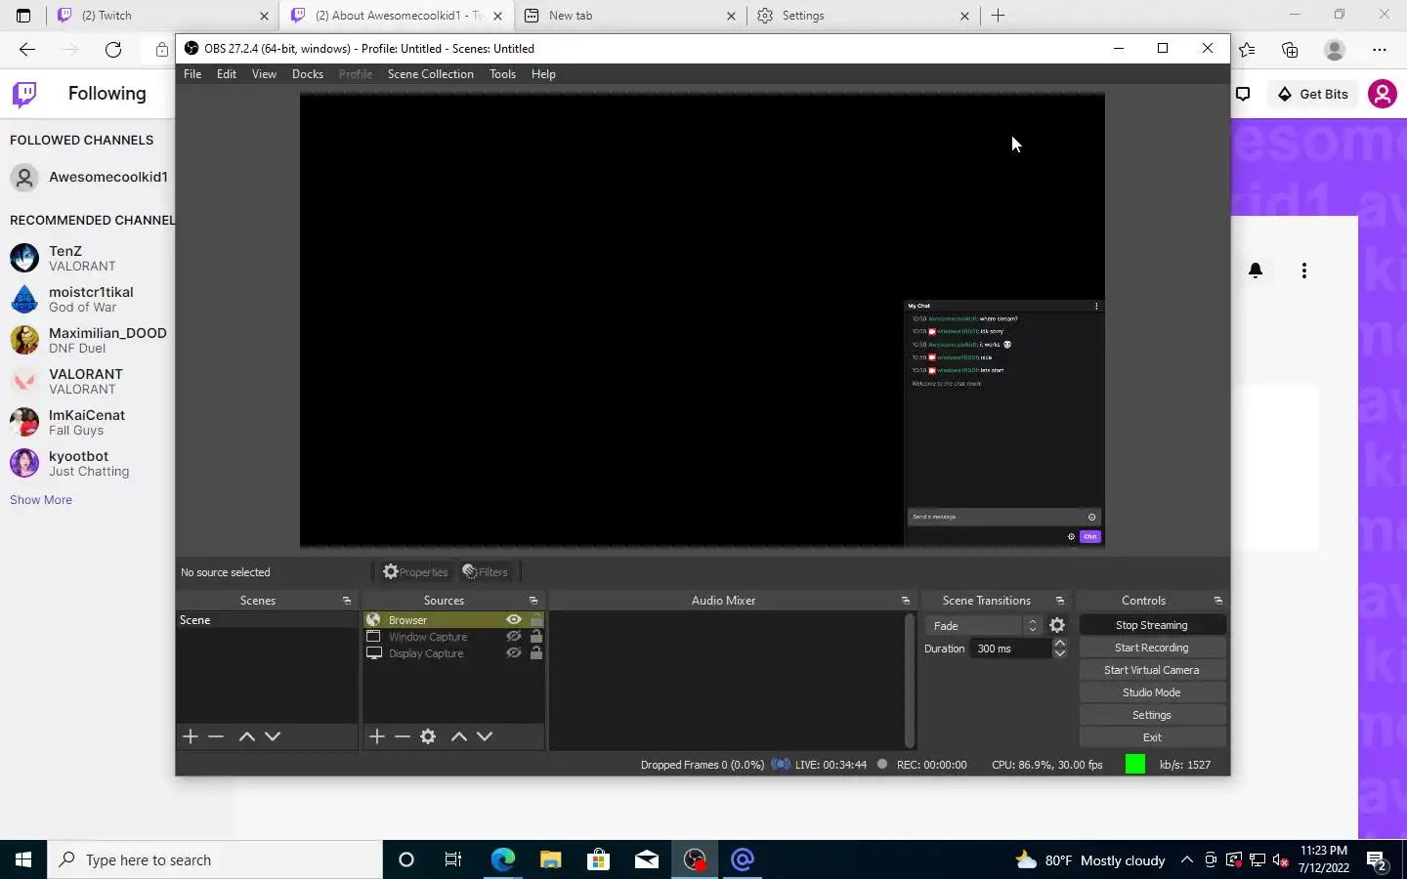
Task: Click Start Recording button
Action: click(1152, 648)
